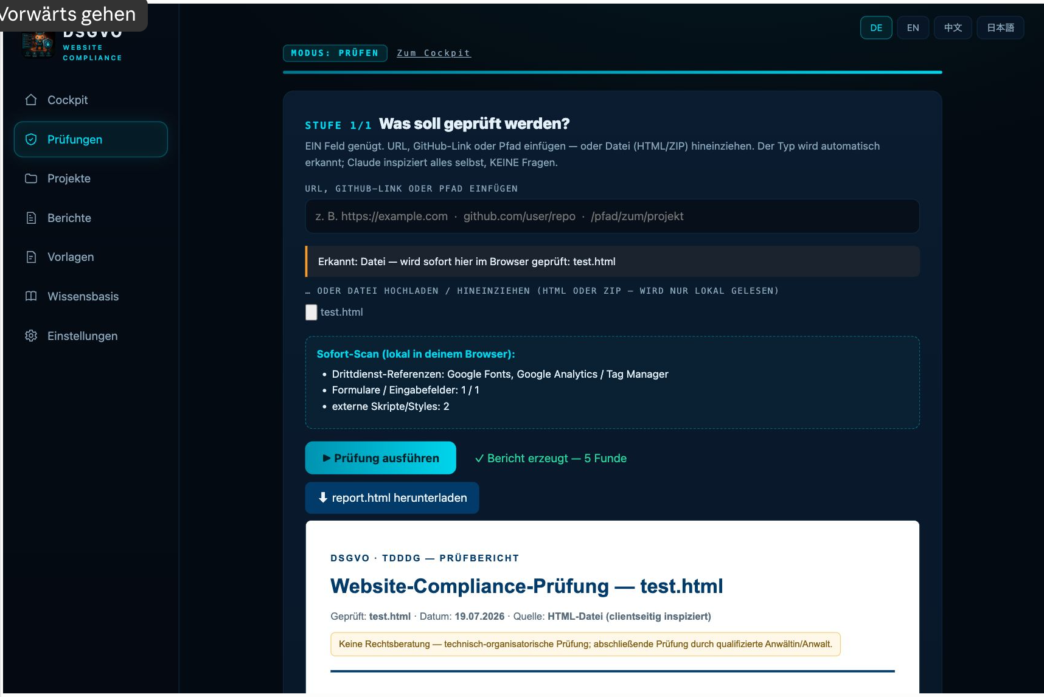1044x697 pixels.
Task: Click the Prüfungen shield icon
Action: (x=31, y=139)
